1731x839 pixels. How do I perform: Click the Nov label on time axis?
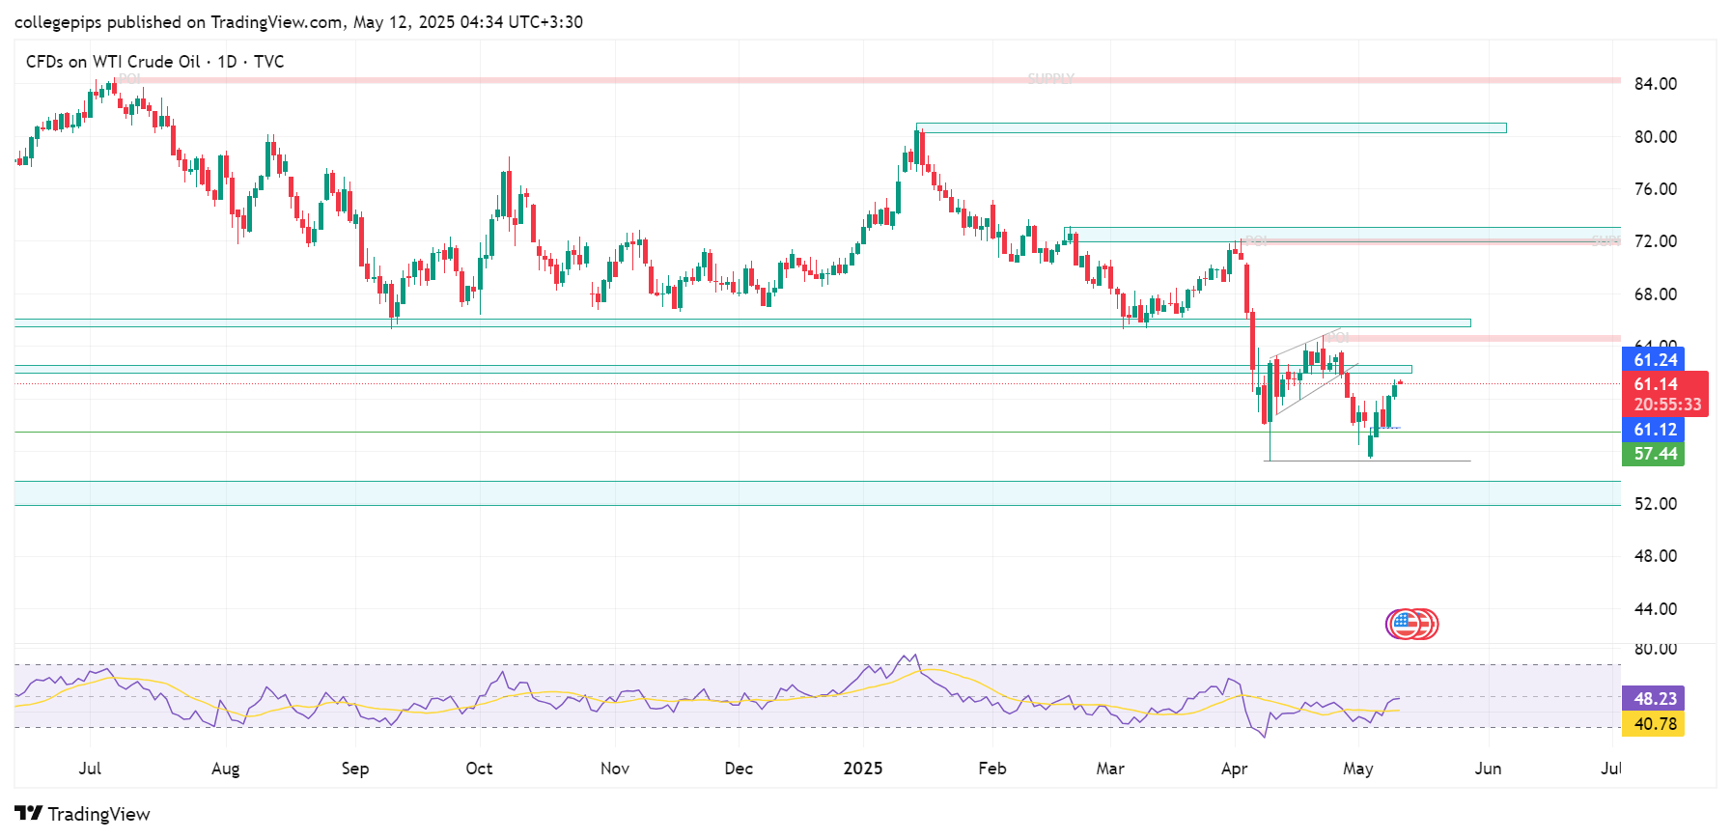[x=615, y=769]
